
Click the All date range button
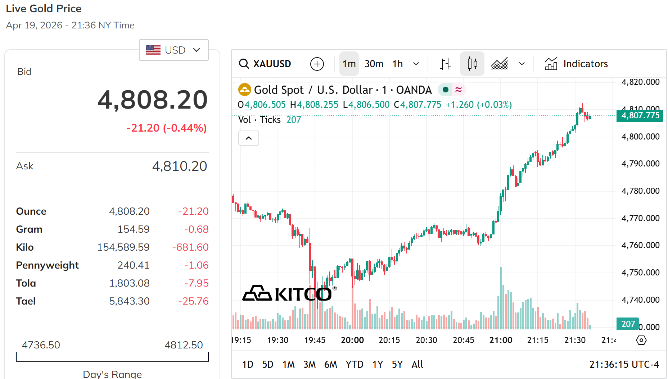417,365
